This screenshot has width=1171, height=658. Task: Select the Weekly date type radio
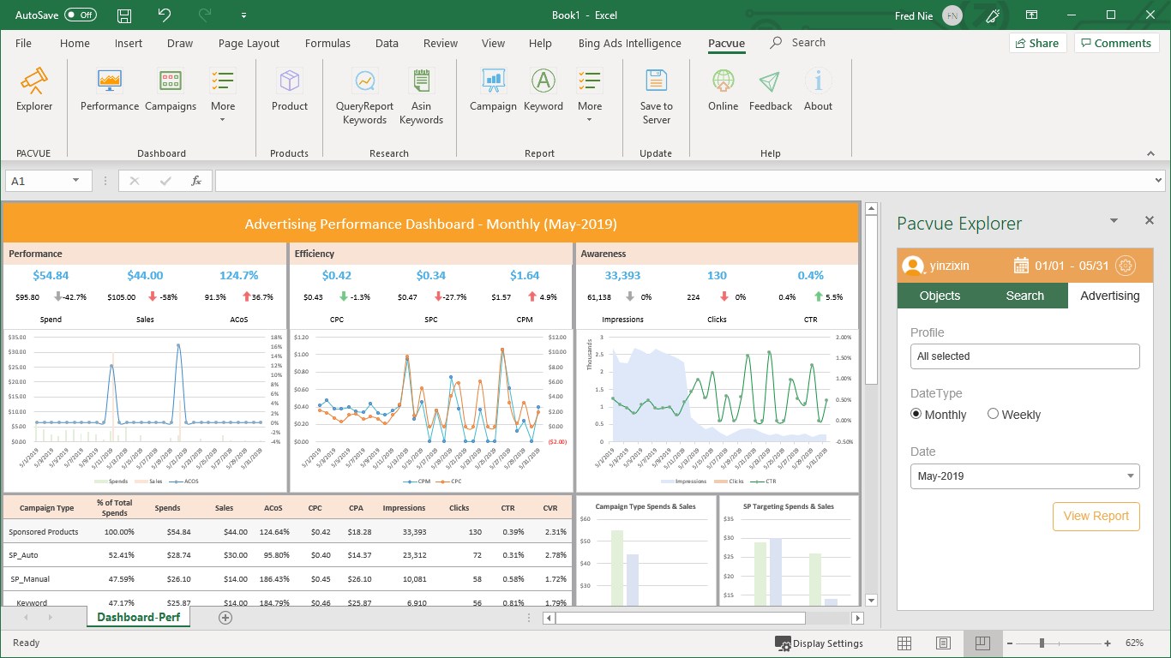(x=994, y=414)
